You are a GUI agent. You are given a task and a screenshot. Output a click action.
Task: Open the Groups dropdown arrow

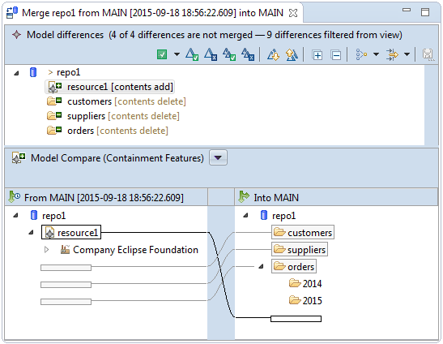(376, 54)
